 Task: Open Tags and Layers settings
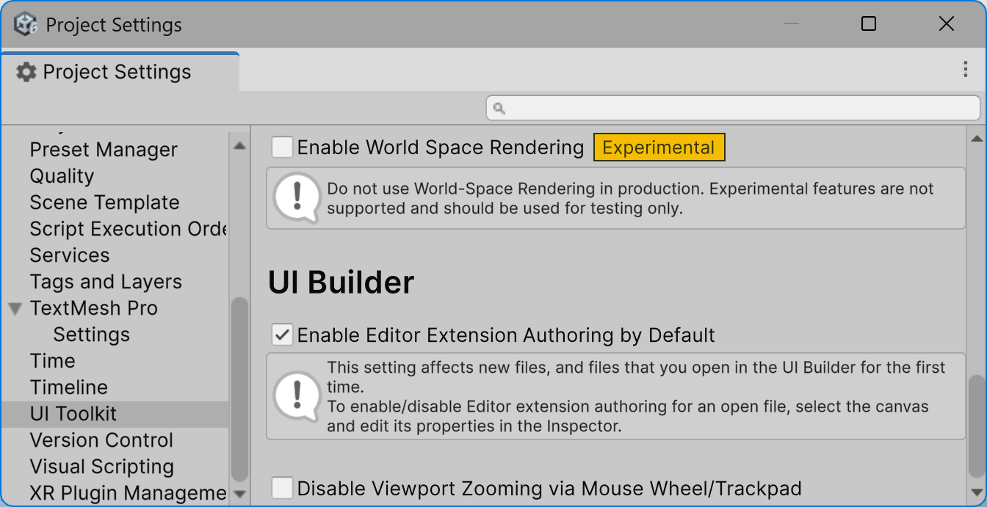(106, 282)
